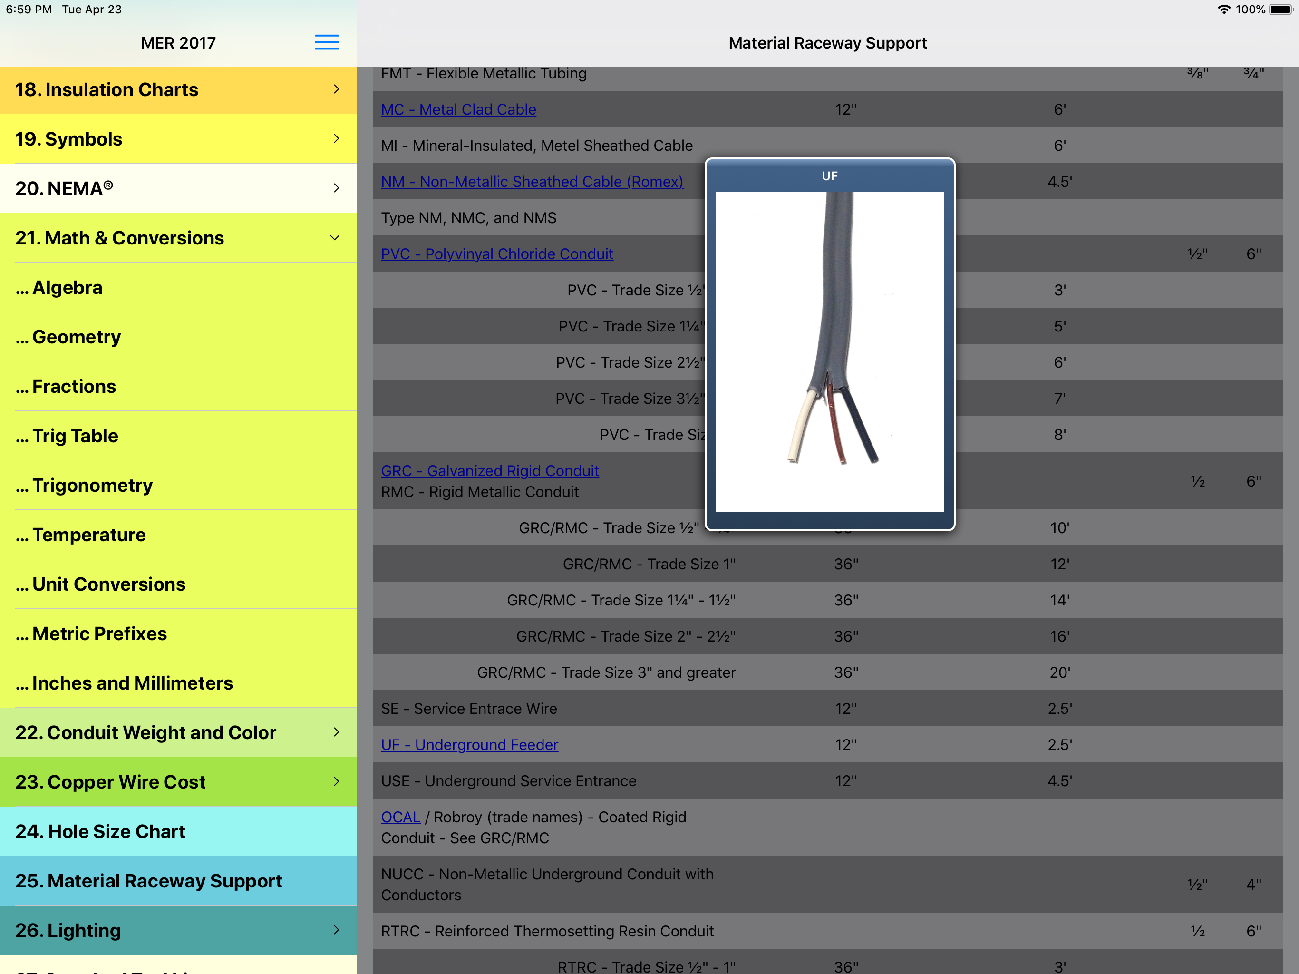Expand the Lighting section chevron

tap(336, 930)
